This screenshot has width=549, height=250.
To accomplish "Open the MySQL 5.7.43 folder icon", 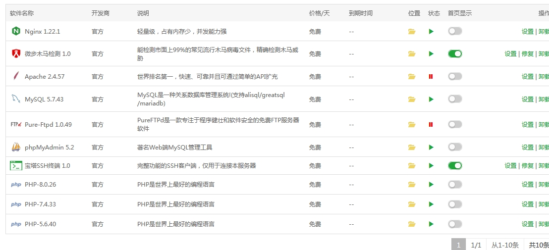I will click(x=412, y=100).
